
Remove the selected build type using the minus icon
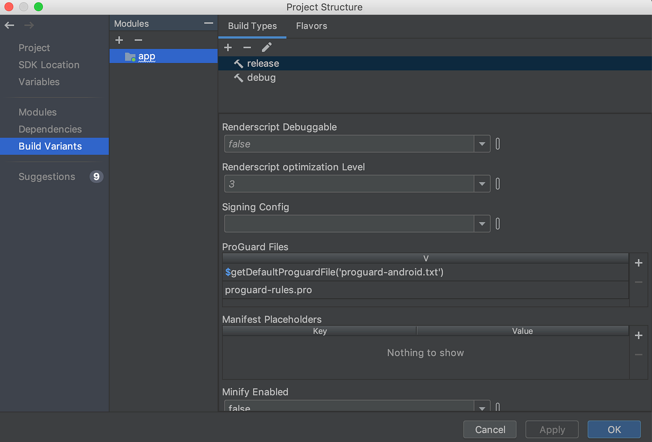pos(247,47)
